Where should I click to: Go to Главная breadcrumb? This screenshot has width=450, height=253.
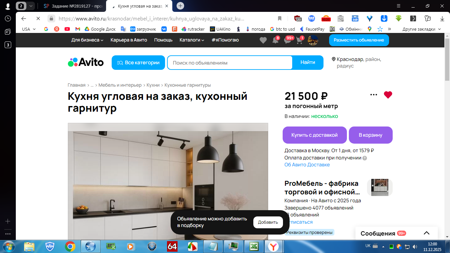[x=76, y=85]
